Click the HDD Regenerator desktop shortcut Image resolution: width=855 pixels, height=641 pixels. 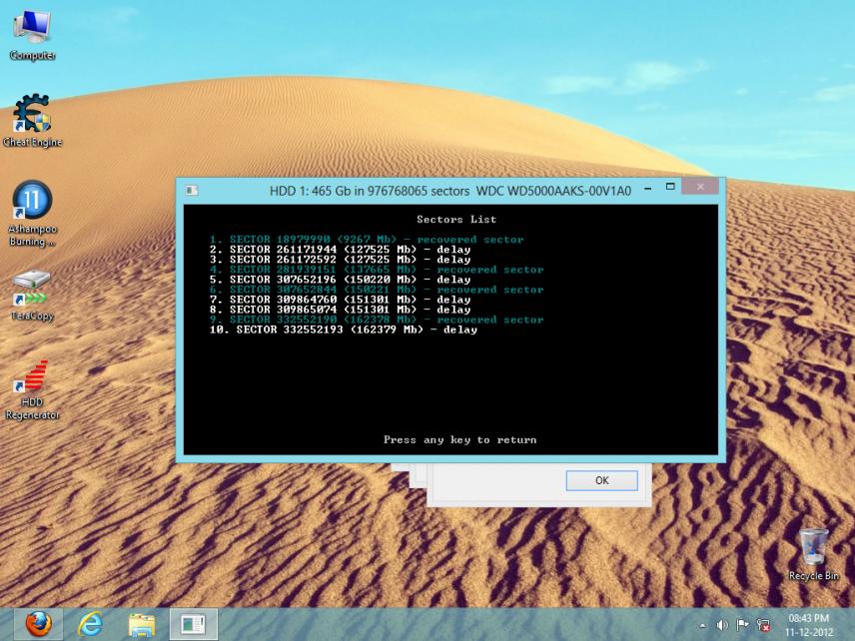point(32,380)
